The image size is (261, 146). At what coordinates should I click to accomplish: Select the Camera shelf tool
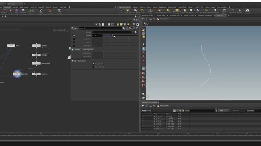[121, 11]
